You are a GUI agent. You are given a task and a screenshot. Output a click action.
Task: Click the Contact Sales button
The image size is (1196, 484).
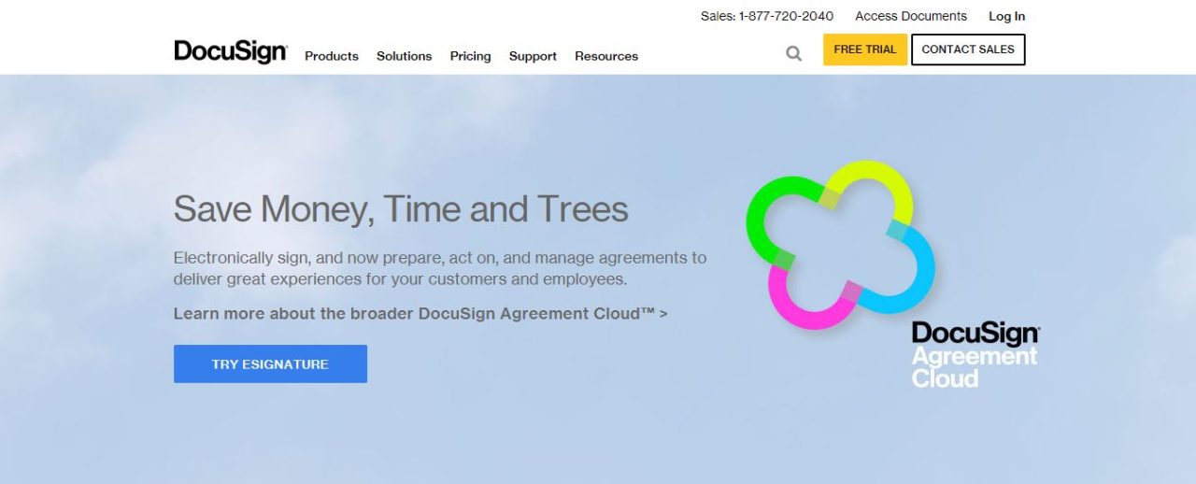(967, 50)
